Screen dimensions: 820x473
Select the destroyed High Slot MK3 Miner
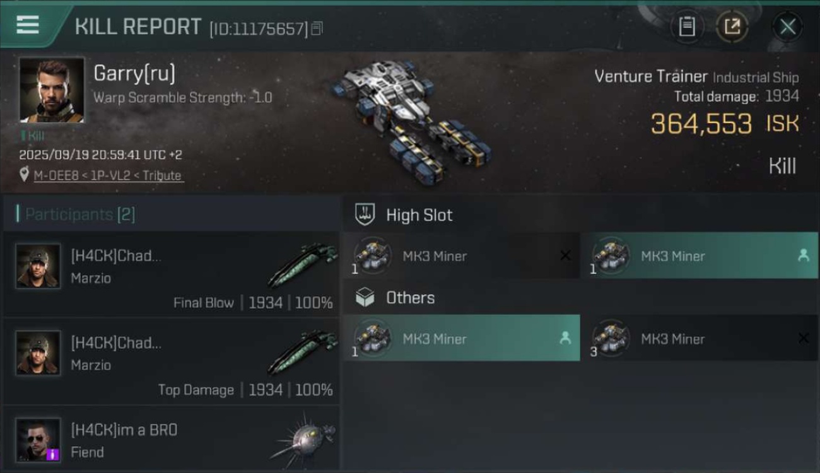click(x=461, y=255)
